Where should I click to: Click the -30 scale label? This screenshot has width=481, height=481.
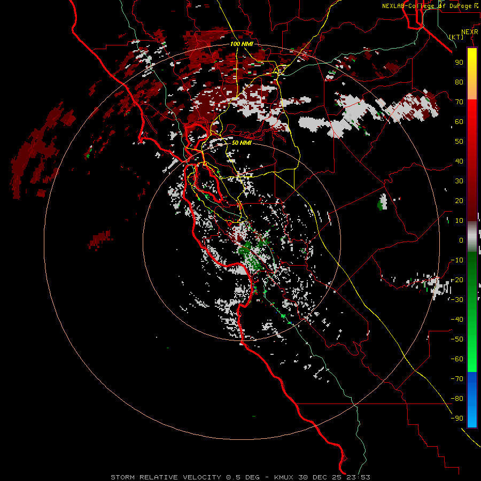tap(457, 300)
